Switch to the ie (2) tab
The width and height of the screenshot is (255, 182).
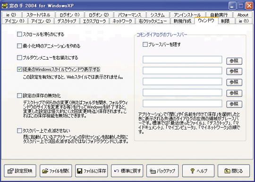[11, 15]
